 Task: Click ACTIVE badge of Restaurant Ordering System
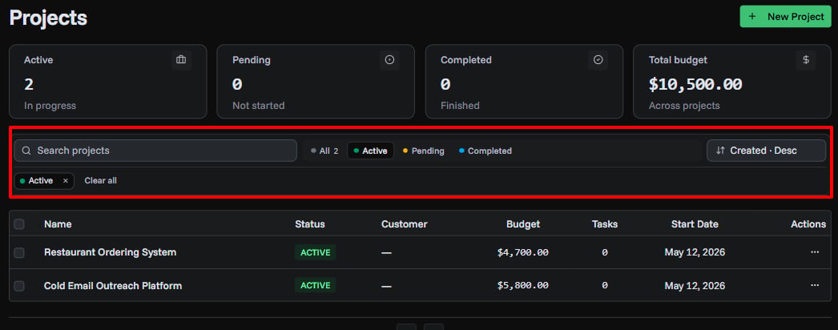tap(316, 252)
